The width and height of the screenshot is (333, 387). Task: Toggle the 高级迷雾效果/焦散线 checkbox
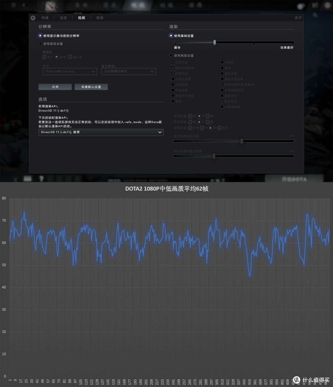(222, 84)
